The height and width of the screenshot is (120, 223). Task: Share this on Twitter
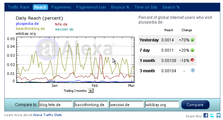pyautogui.click(x=212, y=115)
